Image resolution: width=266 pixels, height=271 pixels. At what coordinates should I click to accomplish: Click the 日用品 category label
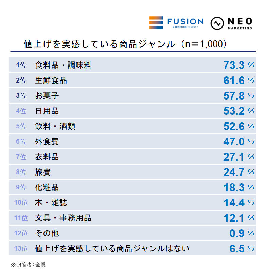[x=47, y=111]
